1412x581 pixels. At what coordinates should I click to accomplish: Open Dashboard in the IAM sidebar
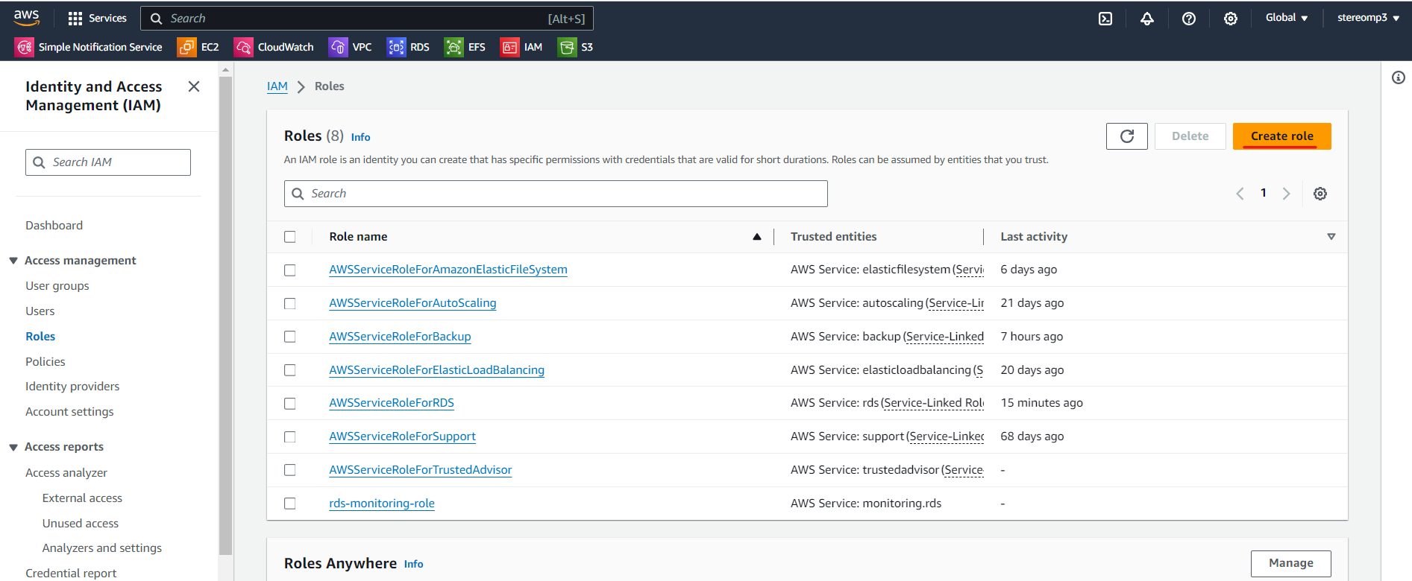point(54,226)
